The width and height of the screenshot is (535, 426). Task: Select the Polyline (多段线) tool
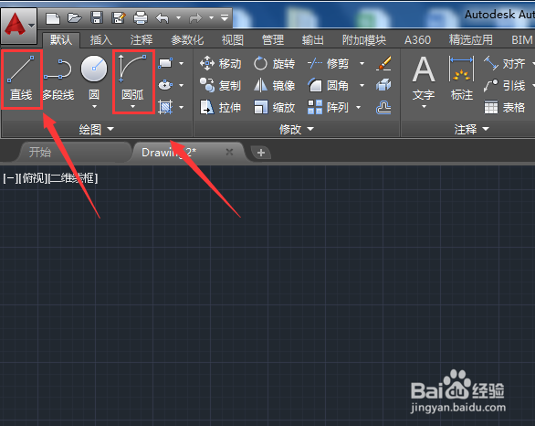tap(58, 80)
